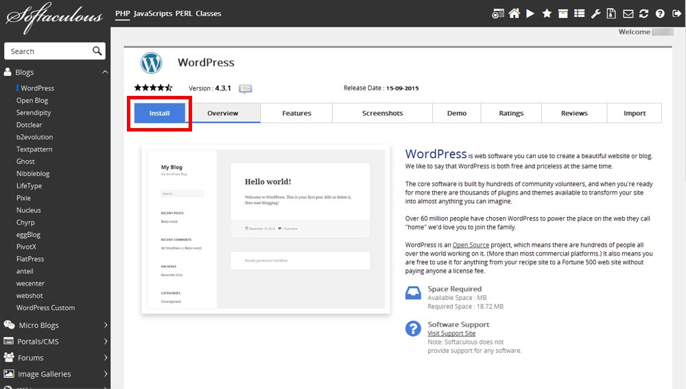Select eggBlog in sidebar

pyautogui.click(x=28, y=234)
